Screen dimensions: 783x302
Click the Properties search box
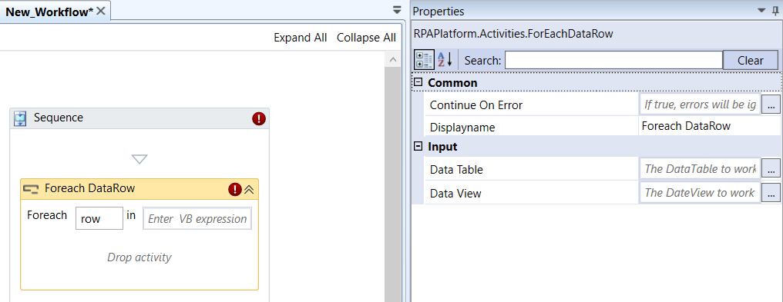click(613, 60)
